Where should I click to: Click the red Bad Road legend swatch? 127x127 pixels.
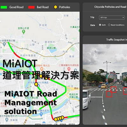[31, 7]
